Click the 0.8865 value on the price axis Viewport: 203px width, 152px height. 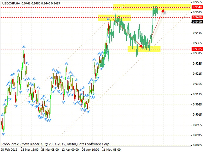pos(197,145)
